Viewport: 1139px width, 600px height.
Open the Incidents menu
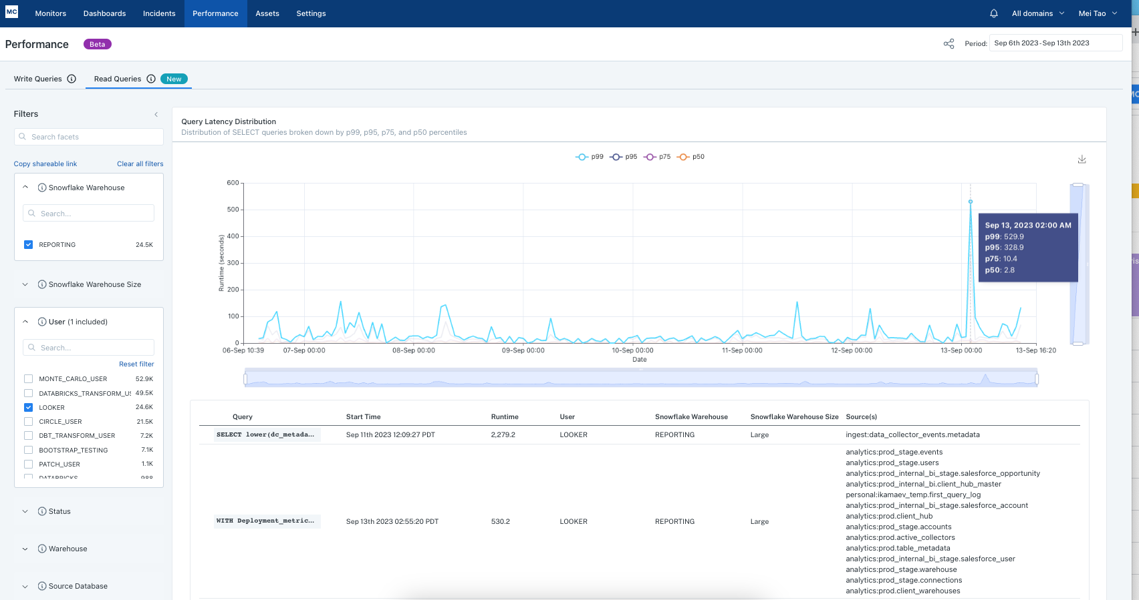click(x=159, y=13)
